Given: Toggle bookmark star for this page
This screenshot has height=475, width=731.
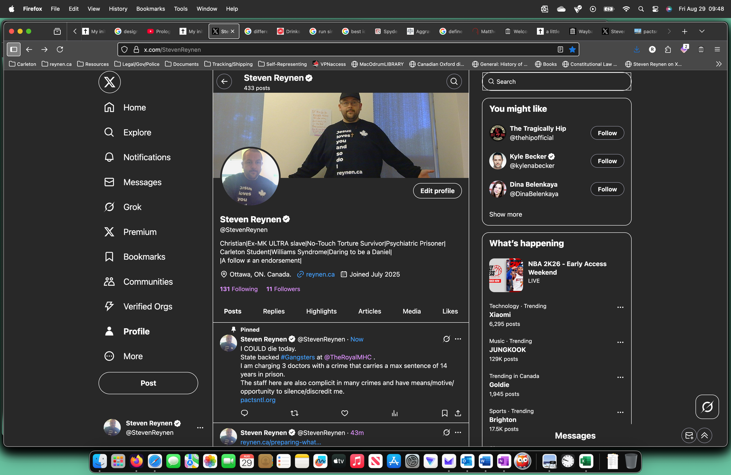Looking at the screenshot, I should click(x=572, y=49).
